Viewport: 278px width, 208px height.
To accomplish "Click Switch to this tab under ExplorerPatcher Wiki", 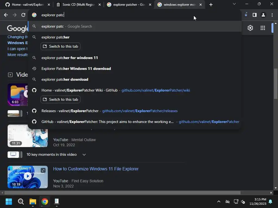I will pos(60,99).
